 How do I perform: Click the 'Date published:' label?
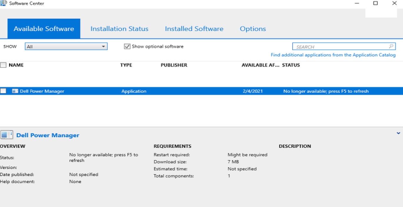point(17,175)
